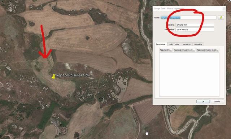Screen dimensions: 231x139
Task: Click the 'Segnaposto senza titolo' map label
Action: [73, 75]
